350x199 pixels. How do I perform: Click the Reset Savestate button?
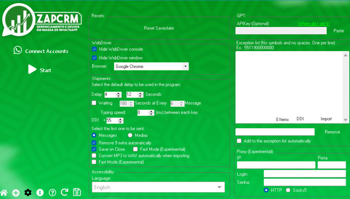pyautogui.click(x=159, y=28)
